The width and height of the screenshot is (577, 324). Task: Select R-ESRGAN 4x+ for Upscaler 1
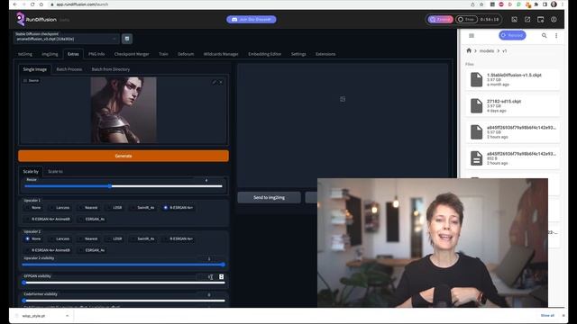click(x=179, y=208)
